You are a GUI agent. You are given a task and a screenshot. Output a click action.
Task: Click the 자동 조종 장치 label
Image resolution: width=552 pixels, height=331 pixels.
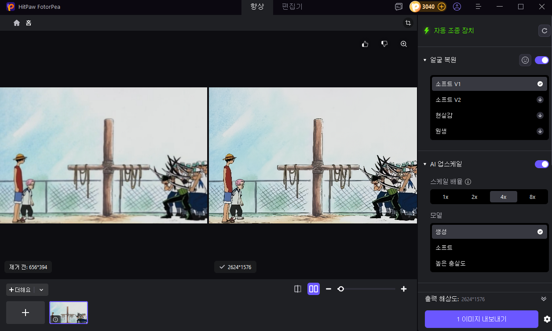pos(454,31)
